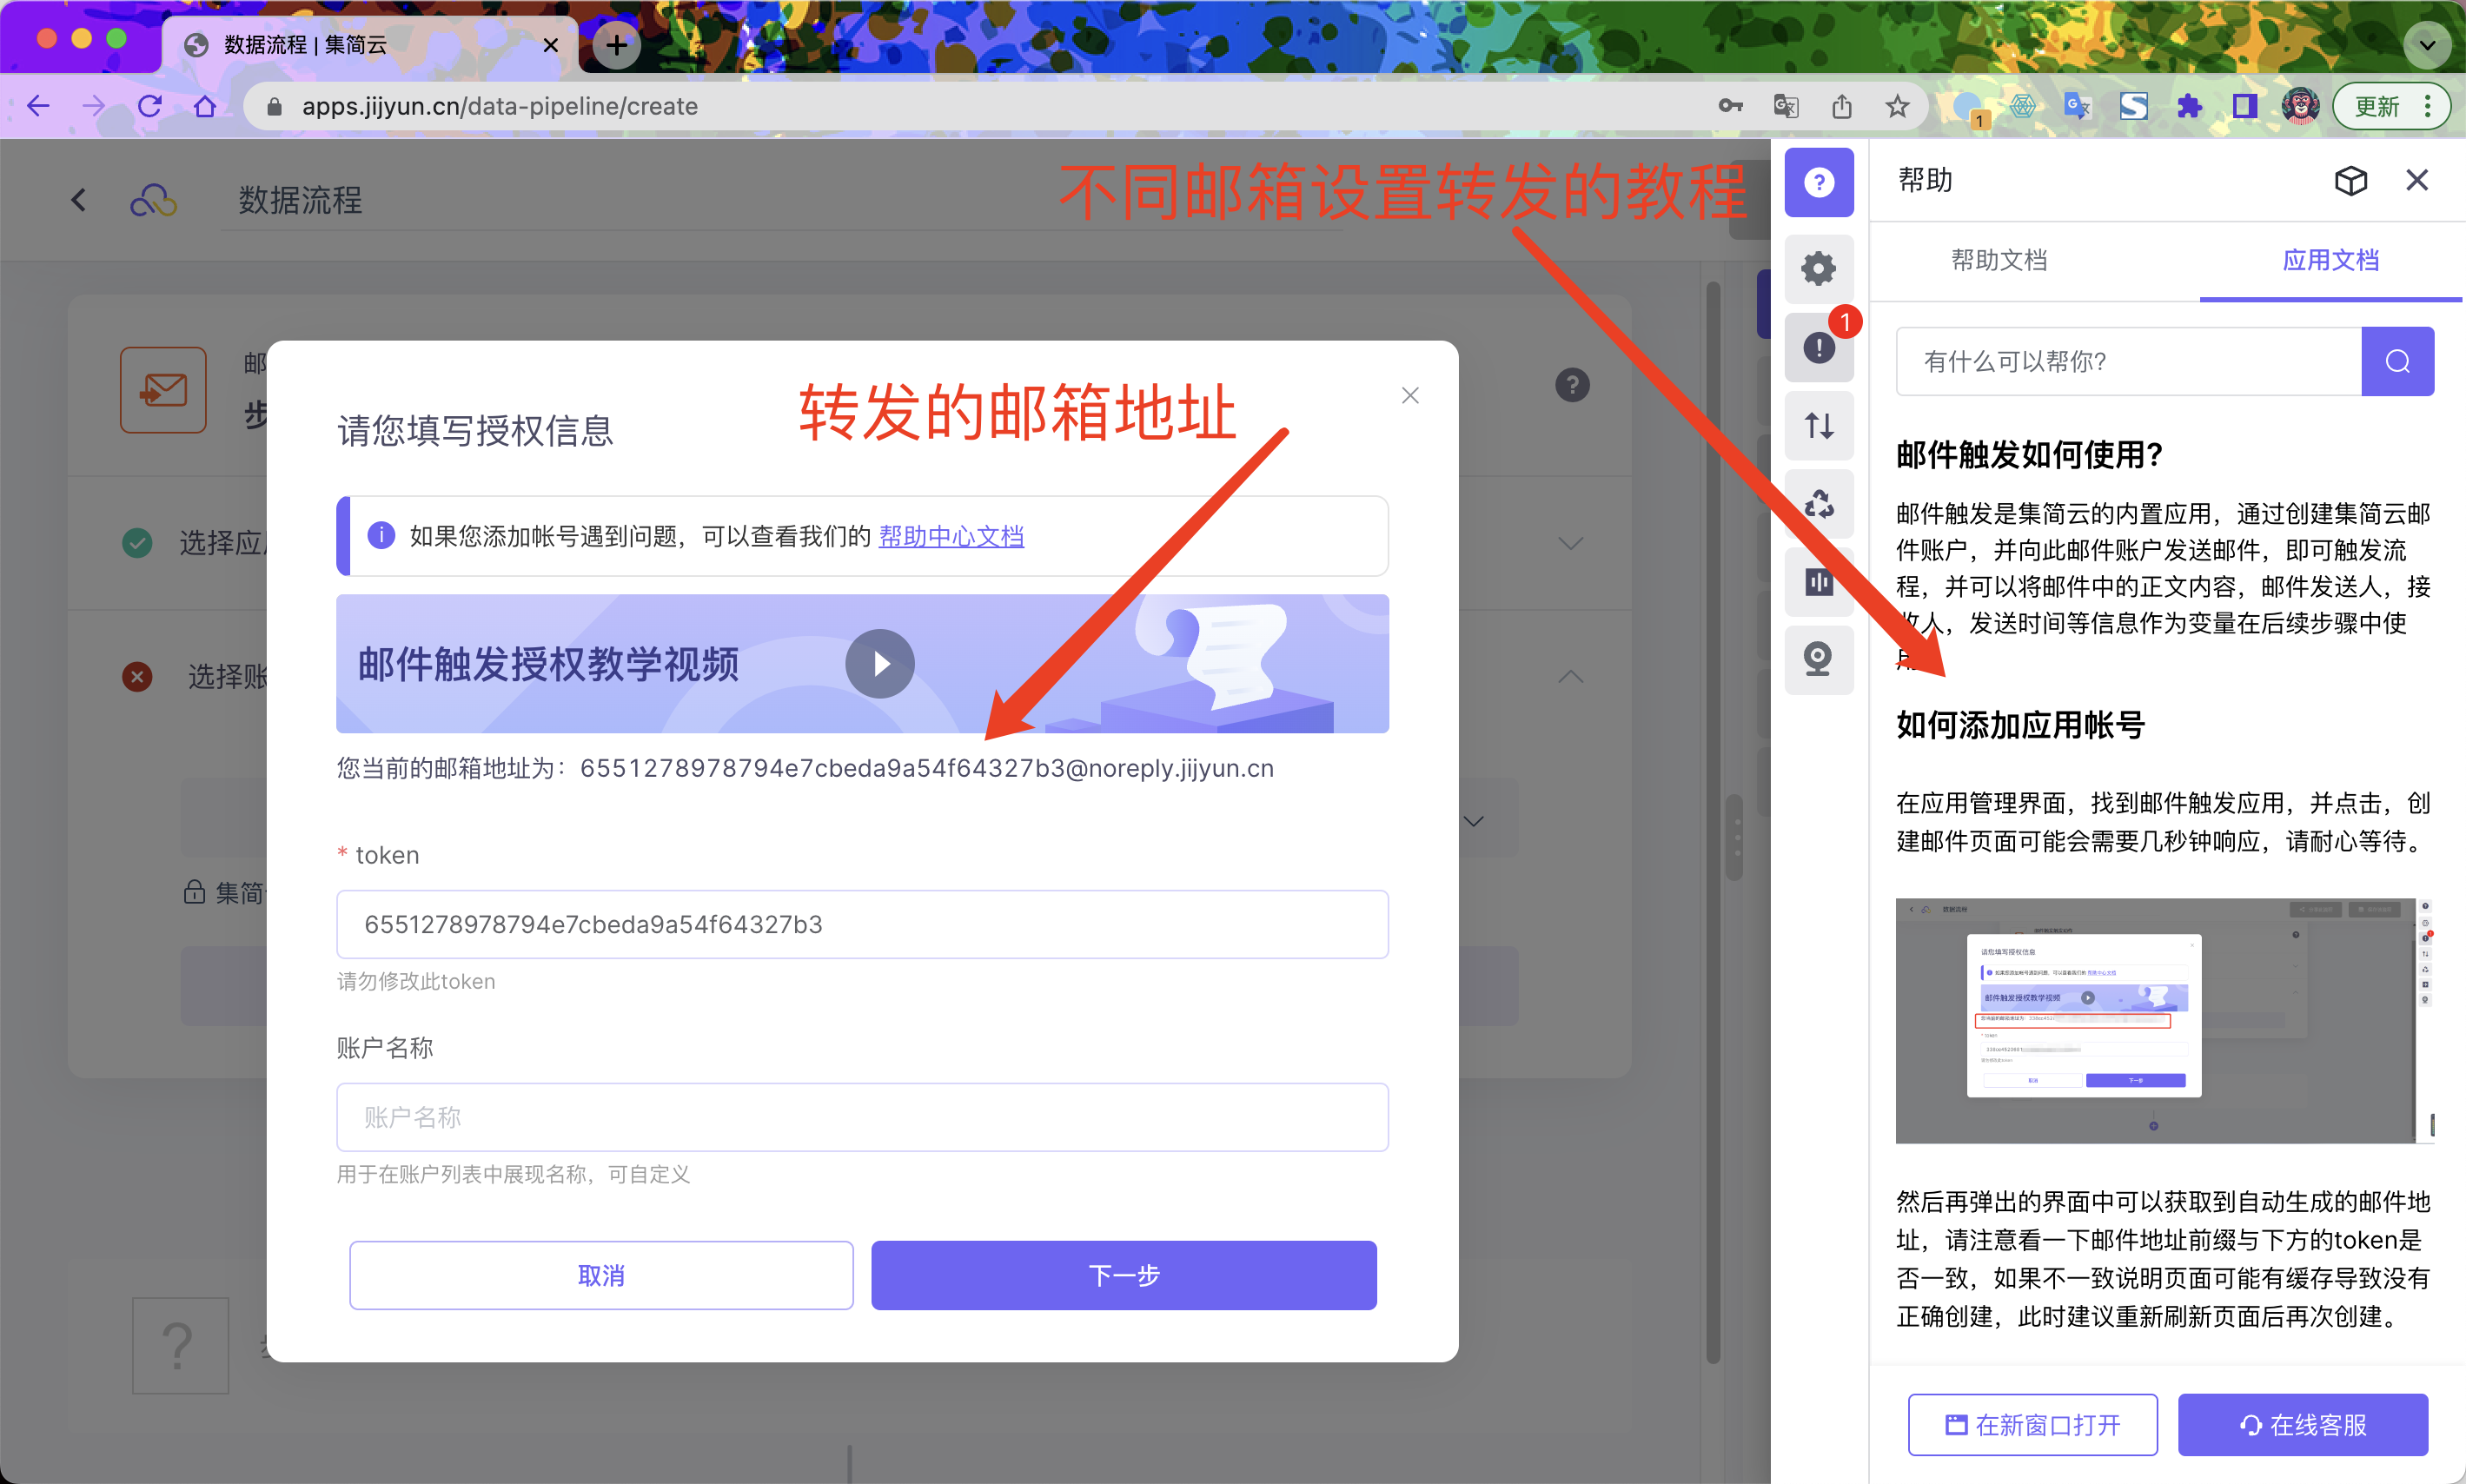
Task: Click the webcam-shaped sidebar icon
Action: click(x=1818, y=660)
